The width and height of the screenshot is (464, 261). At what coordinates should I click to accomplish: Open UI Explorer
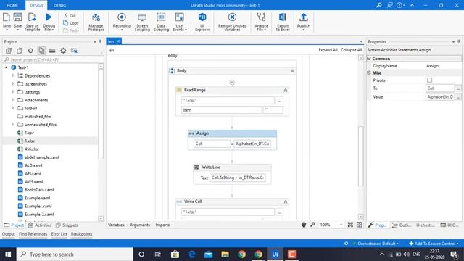click(x=202, y=22)
